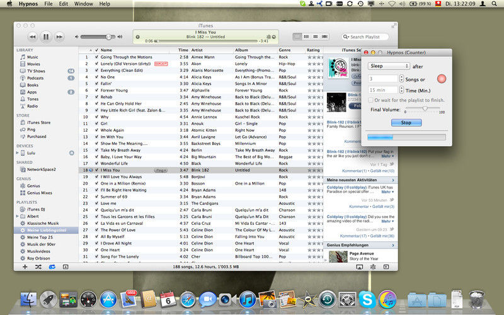Click the Genius atom button at bottom right
Image resolution: width=504 pixels, height=315 pixels.
(373, 266)
